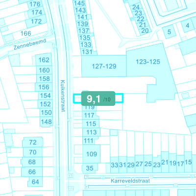The width and height of the screenshot is (196, 196).
Task: Select building 127-129 on the map
Action: (104, 66)
